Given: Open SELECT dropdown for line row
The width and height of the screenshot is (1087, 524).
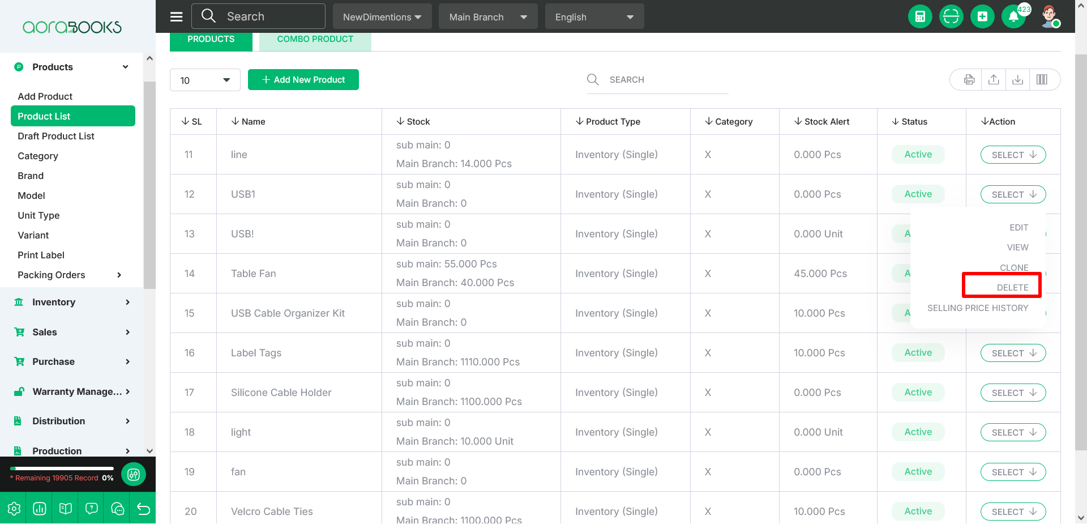Looking at the screenshot, I should 1013,155.
